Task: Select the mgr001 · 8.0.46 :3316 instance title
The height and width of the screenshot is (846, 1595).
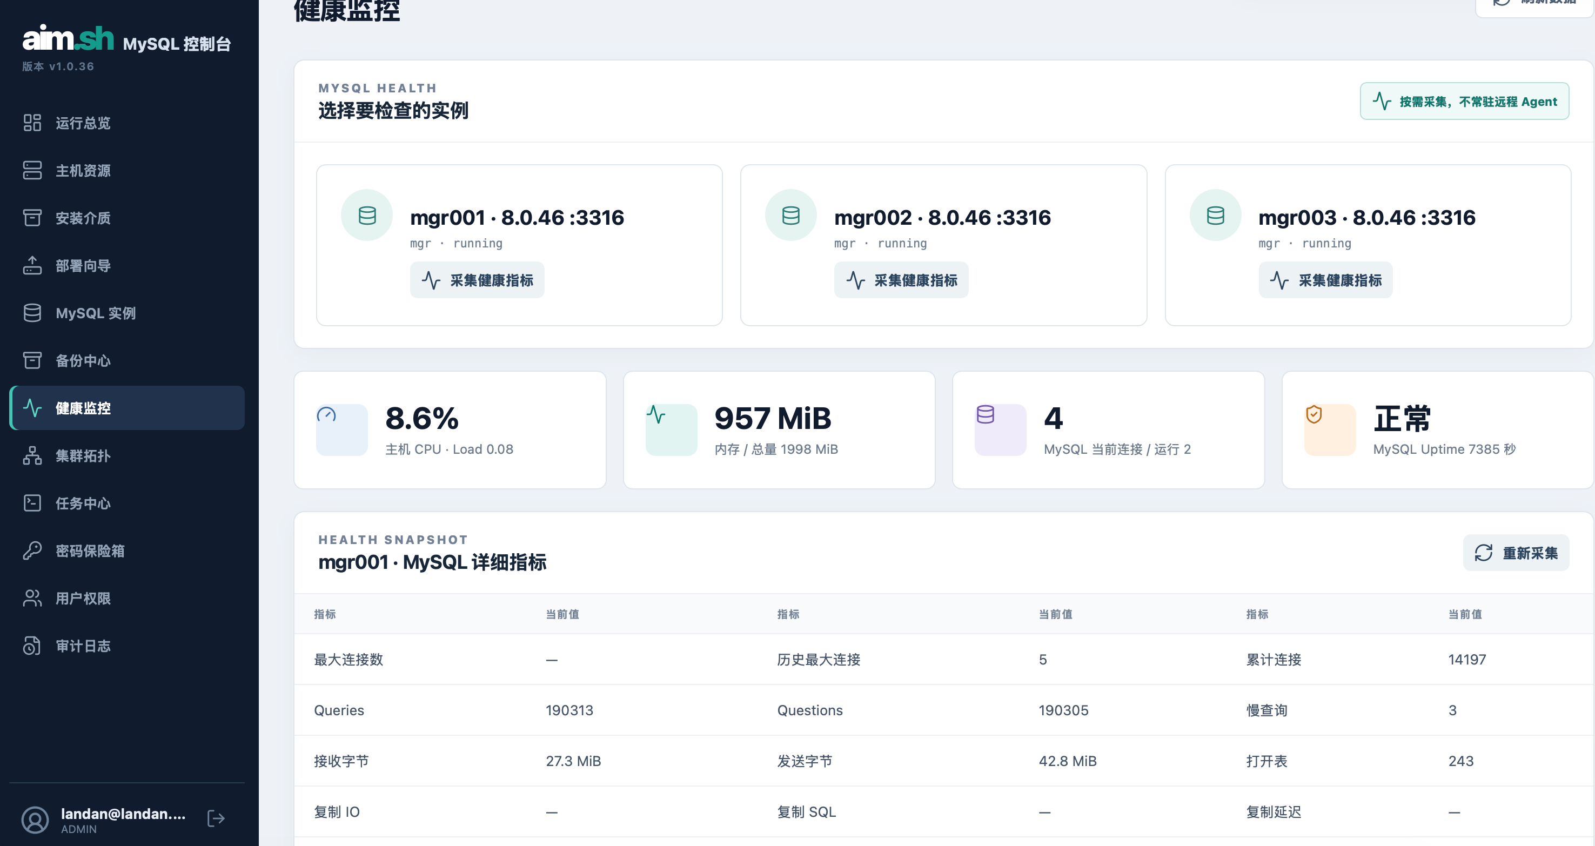Action: click(x=517, y=218)
